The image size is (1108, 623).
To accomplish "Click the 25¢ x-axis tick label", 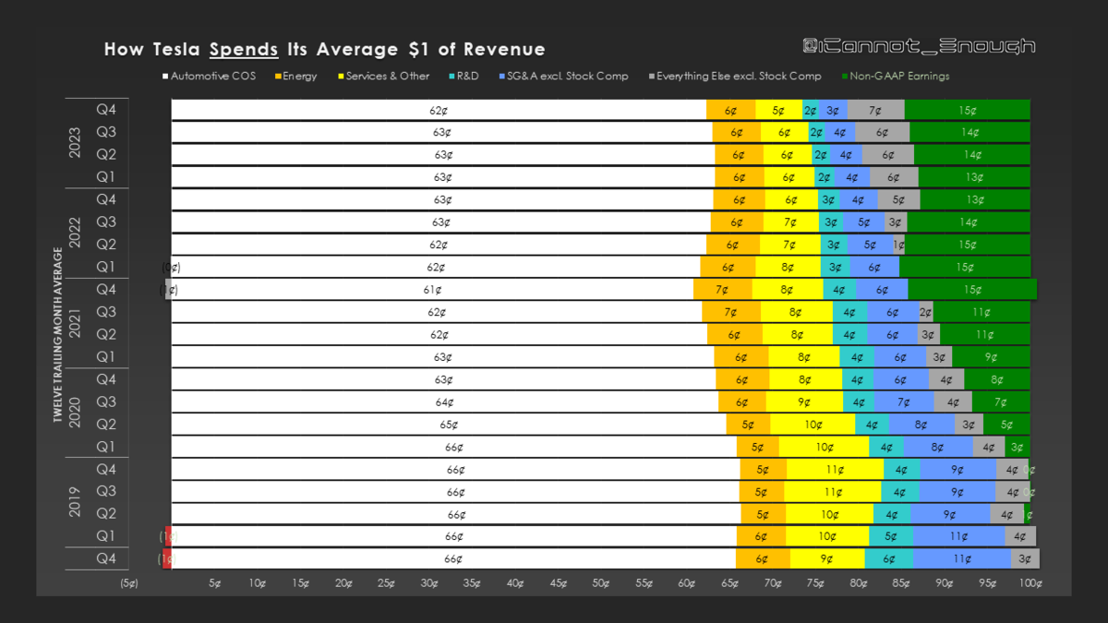I will (x=386, y=583).
